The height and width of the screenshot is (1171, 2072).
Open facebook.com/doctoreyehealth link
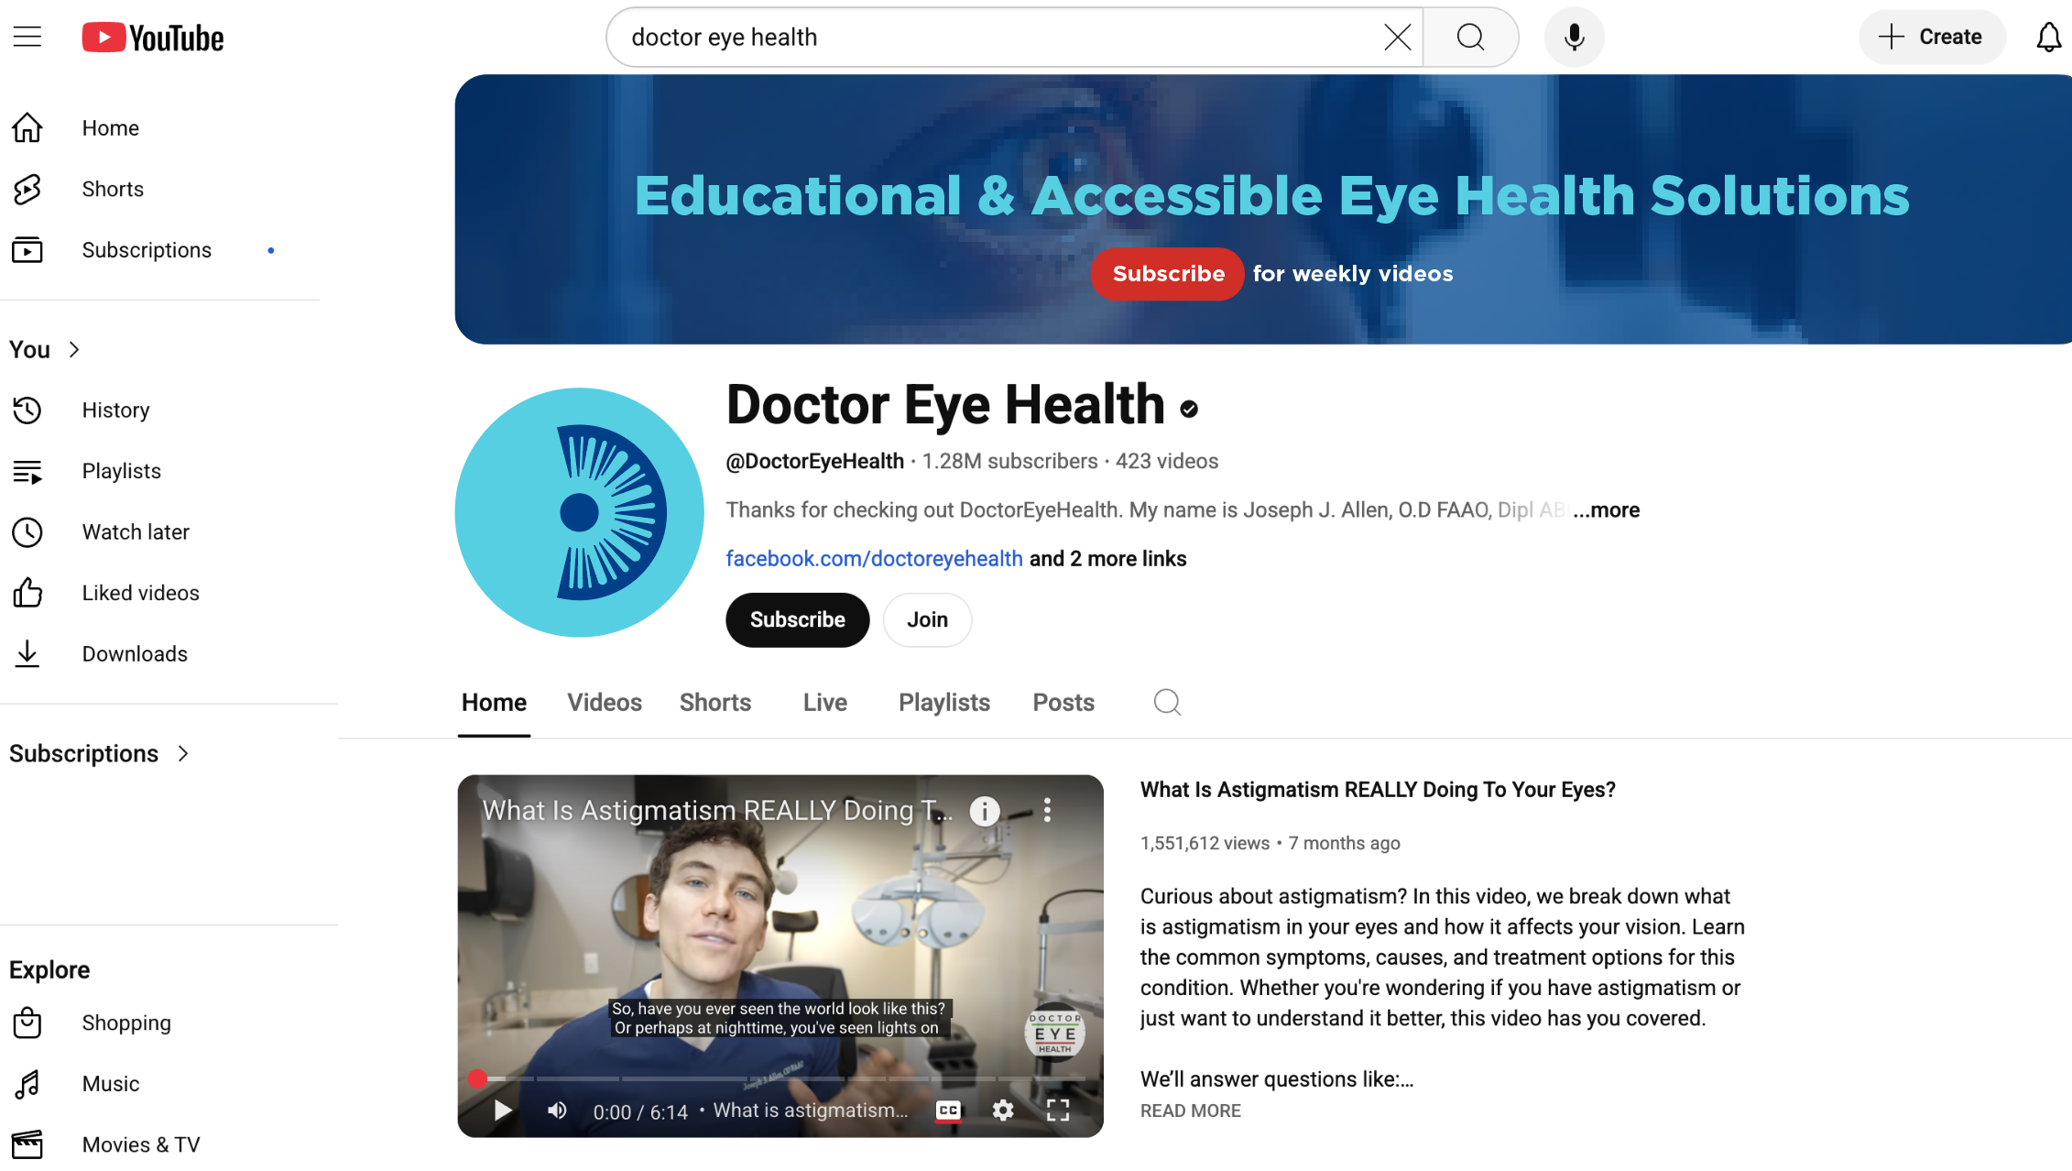[874, 559]
